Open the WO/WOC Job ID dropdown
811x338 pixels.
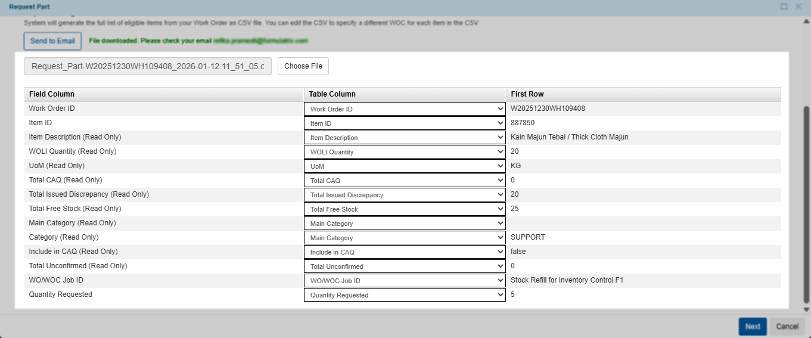[405, 281]
